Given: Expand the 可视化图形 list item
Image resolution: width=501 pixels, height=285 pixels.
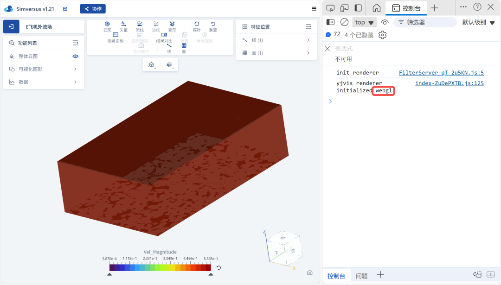Looking at the screenshot, I should pyautogui.click(x=76, y=69).
